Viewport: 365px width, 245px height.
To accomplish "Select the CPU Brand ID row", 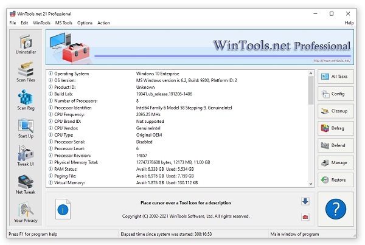I will [177, 121].
